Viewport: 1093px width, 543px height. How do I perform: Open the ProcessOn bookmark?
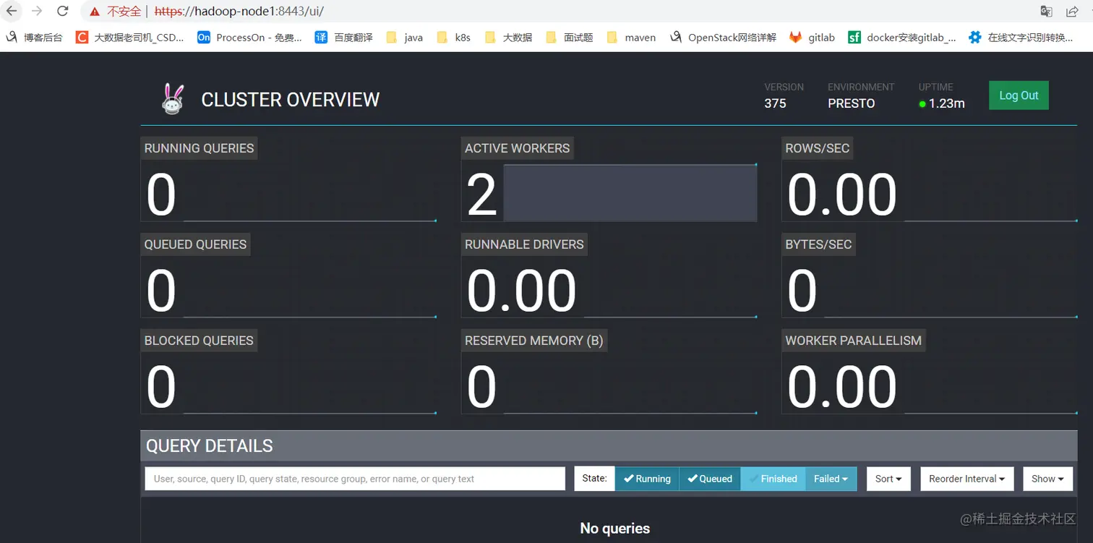249,37
